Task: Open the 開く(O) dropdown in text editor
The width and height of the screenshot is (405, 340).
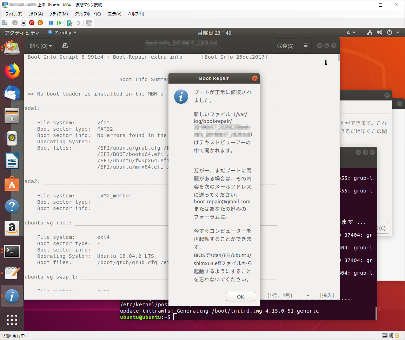Action: pos(41,46)
